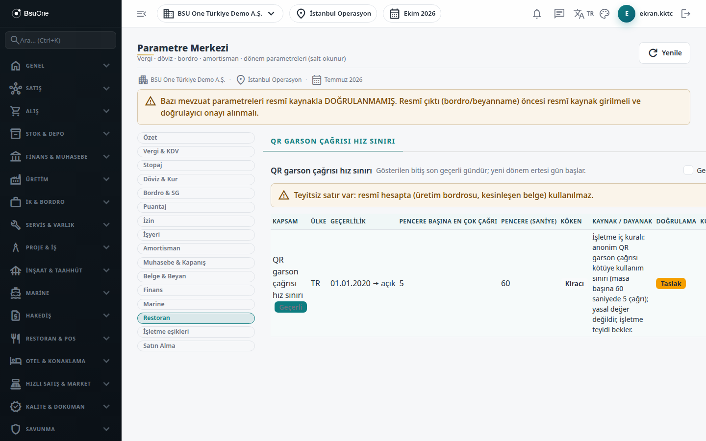Expand the Hakediş sidebar section
The image size is (706, 441).
pyautogui.click(x=61, y=316)
